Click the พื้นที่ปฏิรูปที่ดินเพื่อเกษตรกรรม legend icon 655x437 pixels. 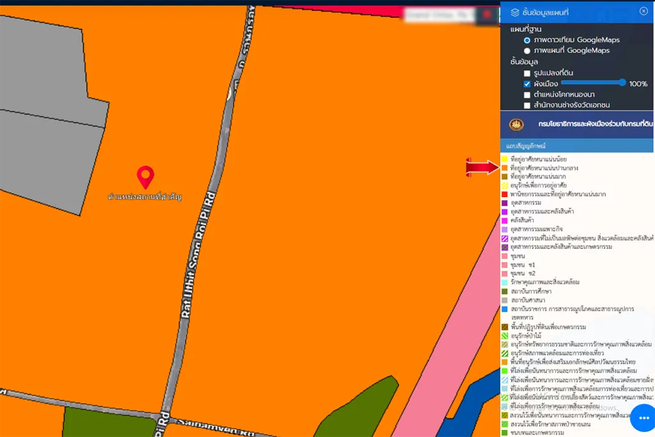tap(505, 327)
